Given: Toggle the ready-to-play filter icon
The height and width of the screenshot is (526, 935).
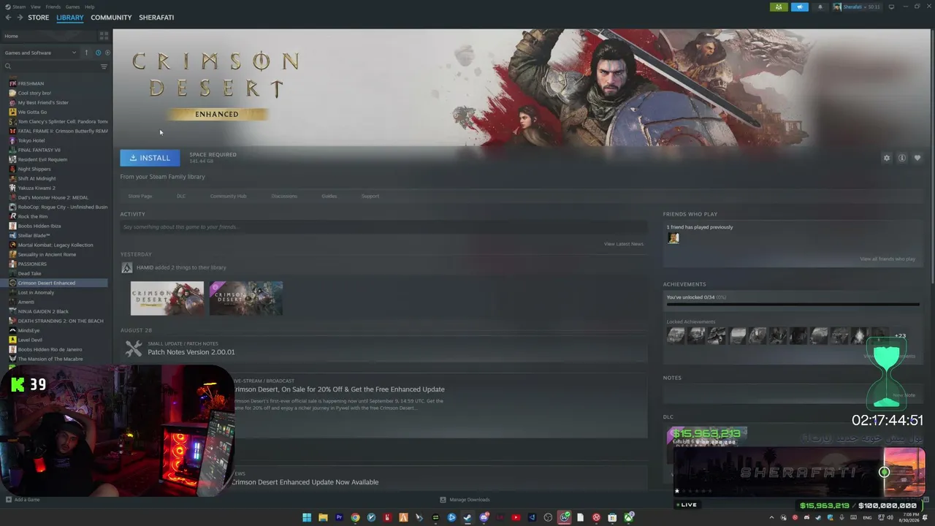Looking at the screenshot, I should coord(107,53).
